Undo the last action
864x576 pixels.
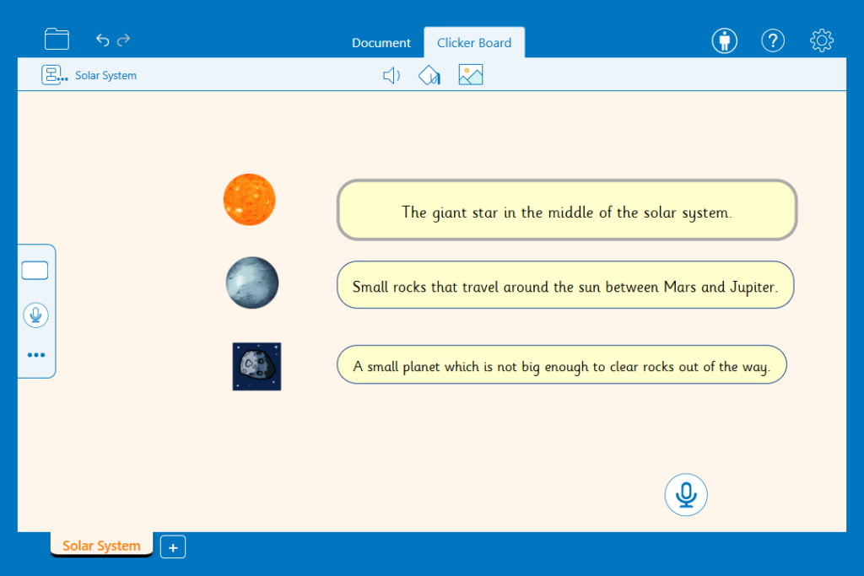(102, 40)
